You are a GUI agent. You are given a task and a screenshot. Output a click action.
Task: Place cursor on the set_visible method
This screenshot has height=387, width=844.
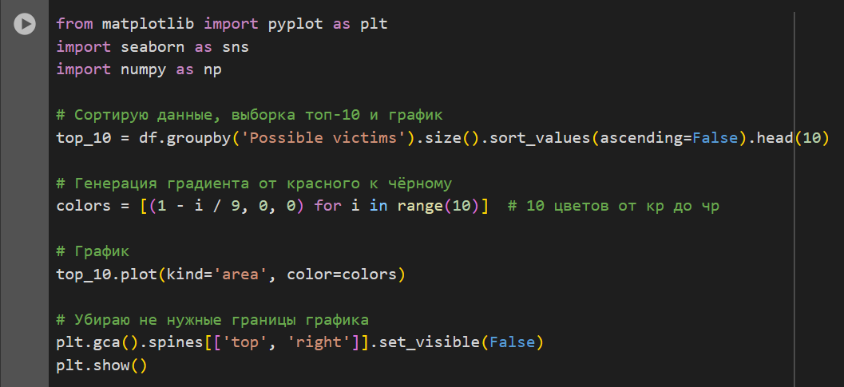click(x=430, y=343)
